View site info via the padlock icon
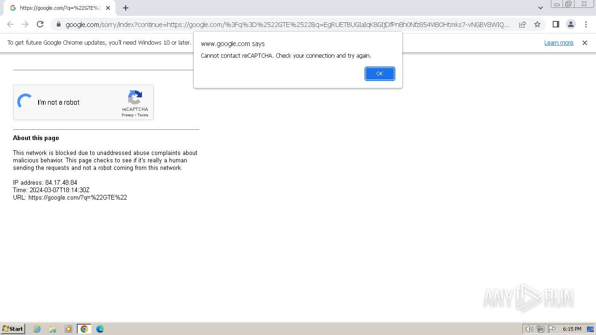 tap(59, 24)
